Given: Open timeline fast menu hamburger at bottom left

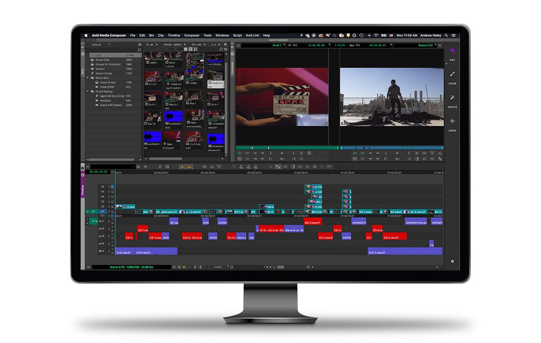Looking at the screenshot, I should click(89, 267).
